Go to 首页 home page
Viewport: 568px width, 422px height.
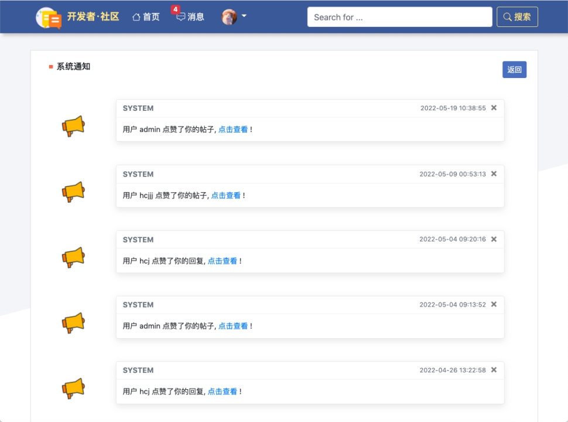tap(146, 17)
